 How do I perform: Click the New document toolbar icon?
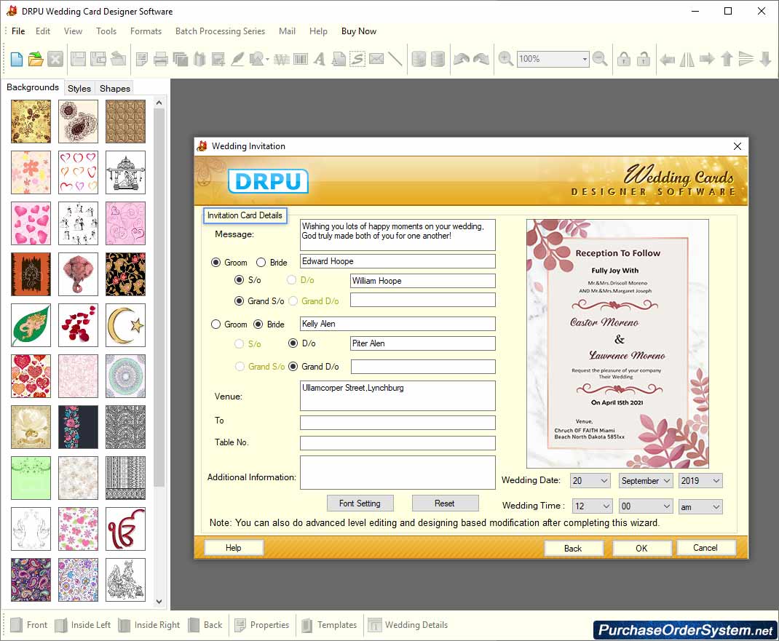pos(17,59)
